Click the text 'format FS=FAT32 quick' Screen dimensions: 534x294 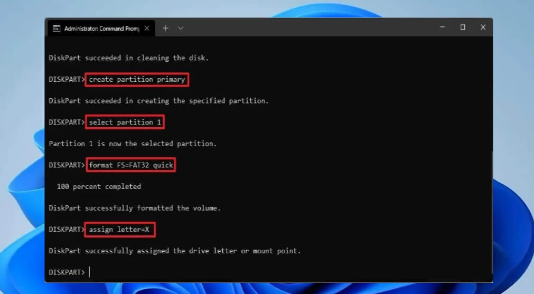pyautogui.click(x=131, y=165)
